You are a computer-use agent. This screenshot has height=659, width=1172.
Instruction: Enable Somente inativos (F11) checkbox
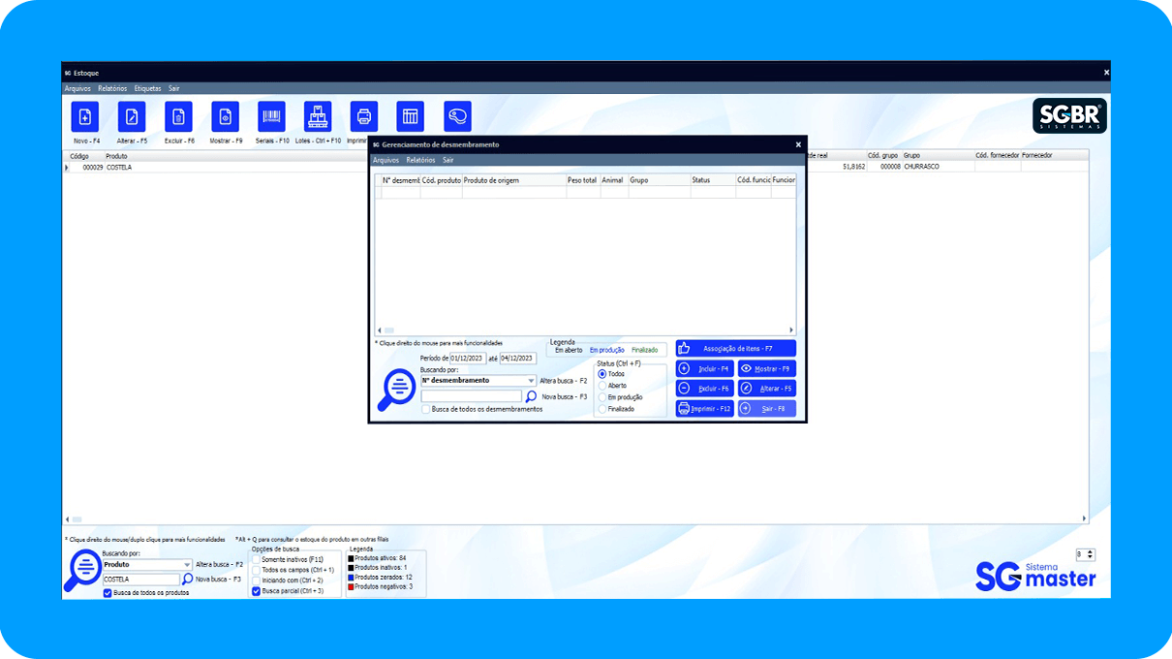point(257,560)
